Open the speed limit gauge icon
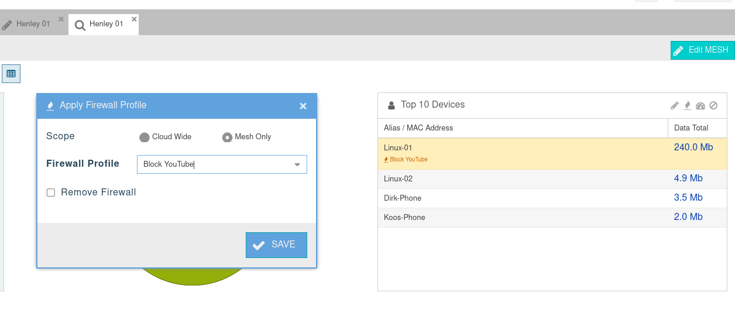 [x=700, y=106]
